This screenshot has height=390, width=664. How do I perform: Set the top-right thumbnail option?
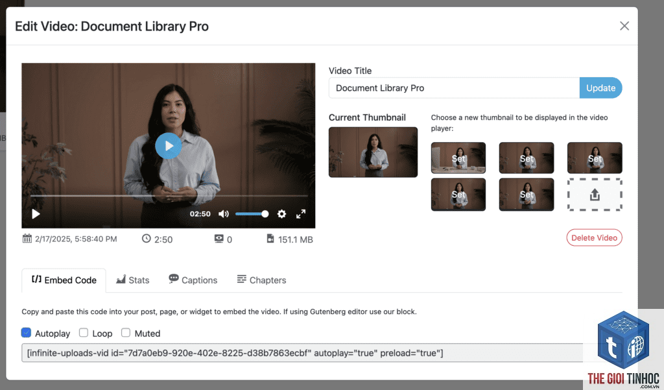tap(595, 158)
